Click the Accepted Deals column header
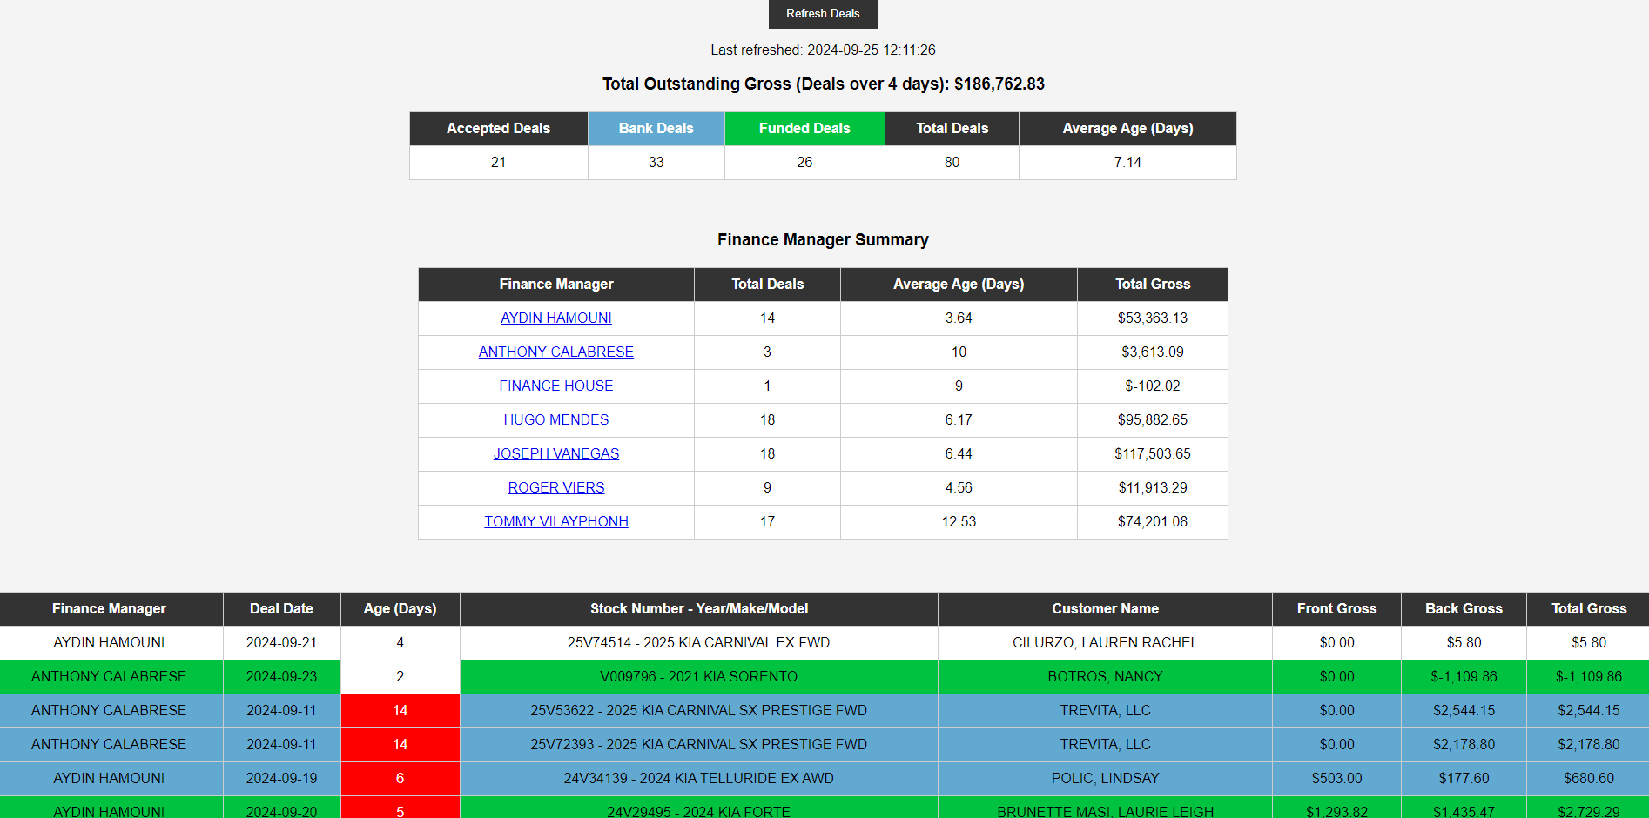 coord(498,129)
